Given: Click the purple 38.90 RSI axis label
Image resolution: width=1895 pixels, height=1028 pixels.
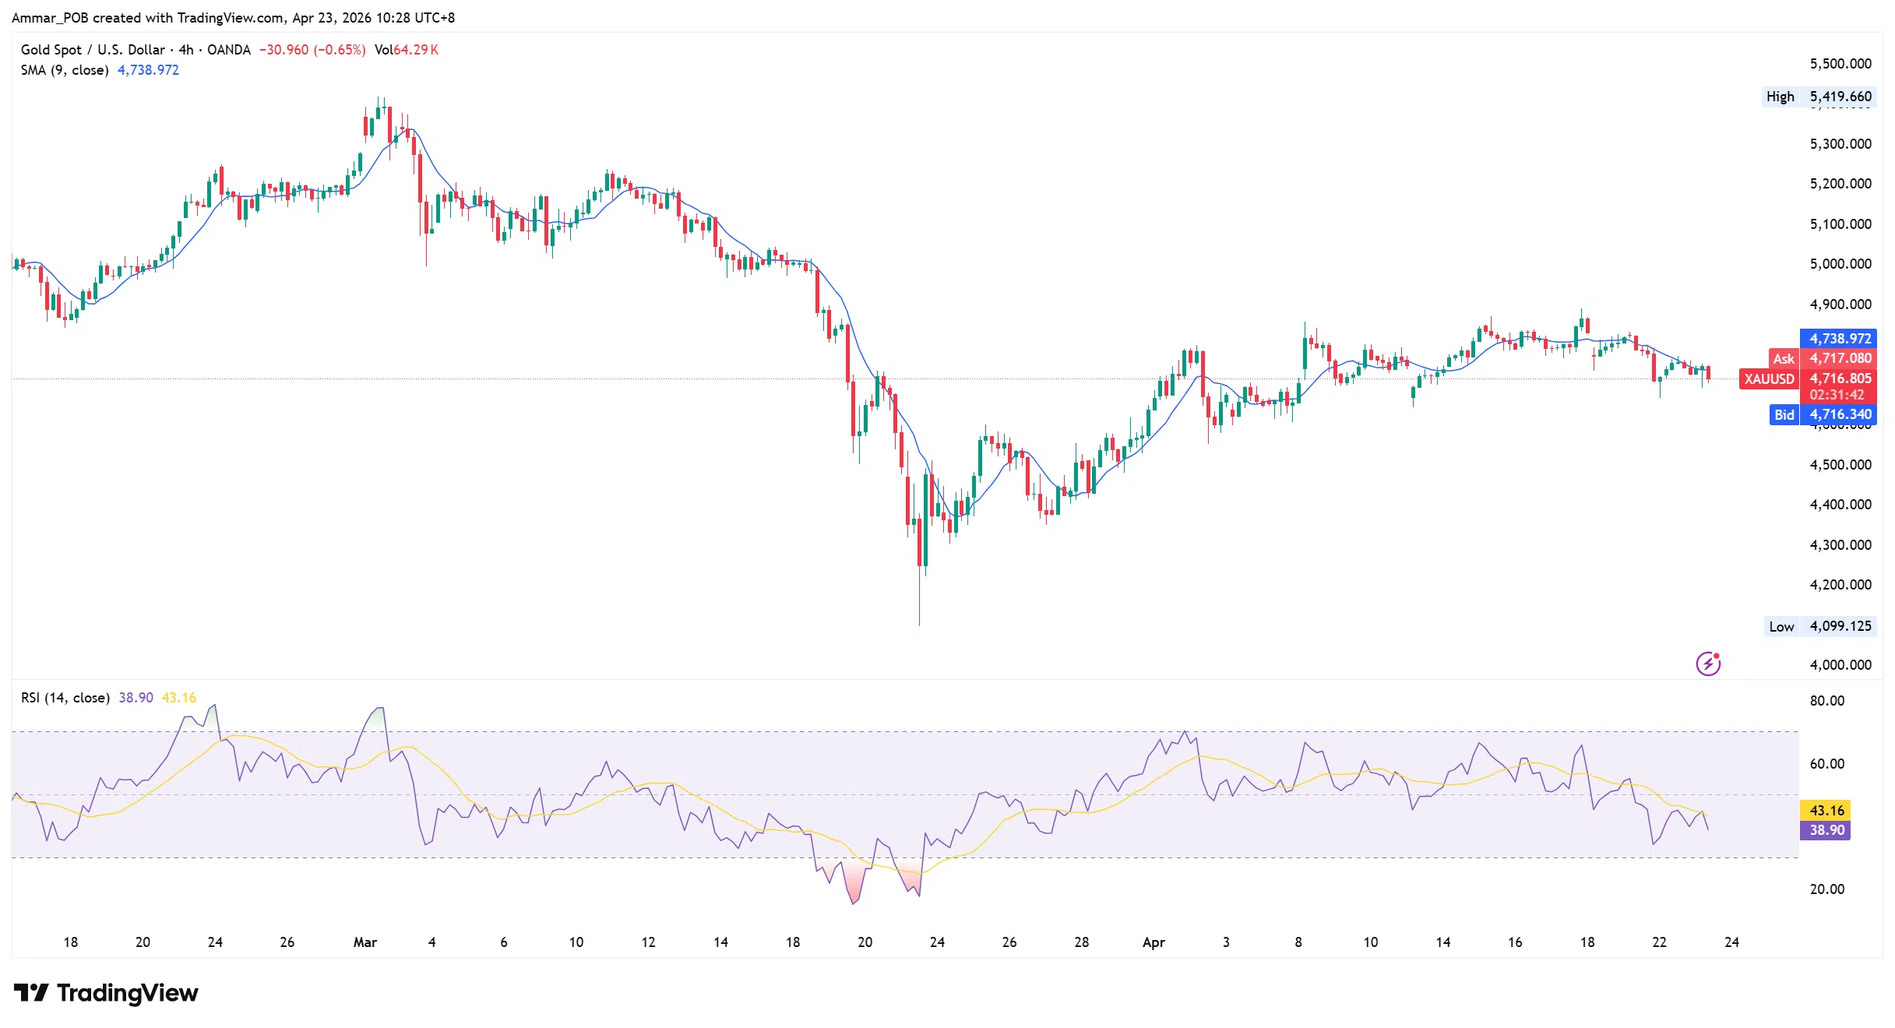Looking at the screenshot, I should [1826, 830].
